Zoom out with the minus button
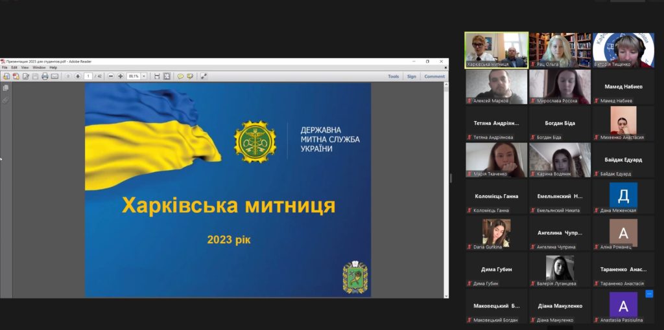Screen dimensions: 664x330 [111, 76]
